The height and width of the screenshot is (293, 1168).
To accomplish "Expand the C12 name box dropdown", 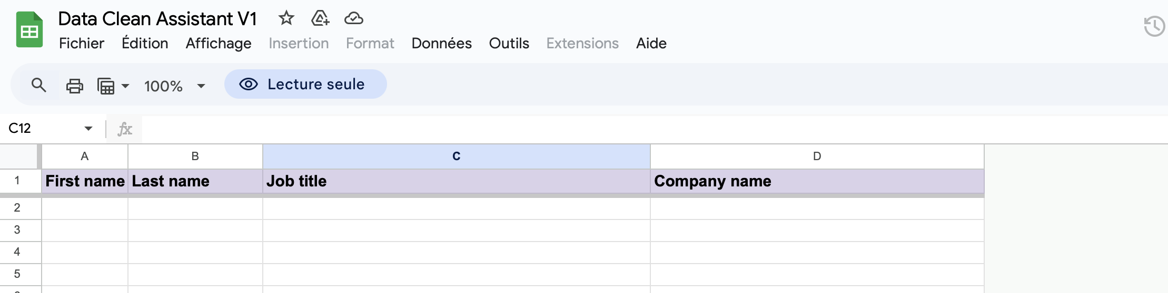I will click(x=88, y=129).
